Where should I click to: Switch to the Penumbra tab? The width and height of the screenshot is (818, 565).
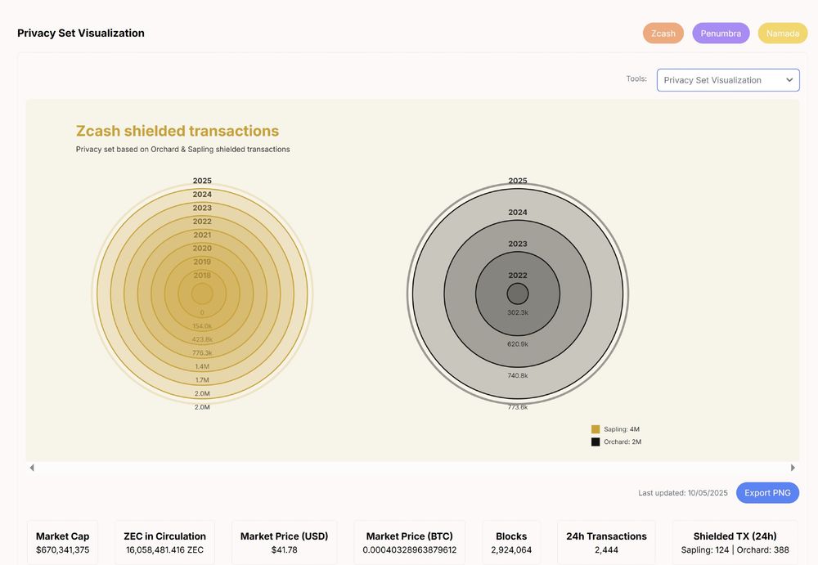click(x=721, y=33)
